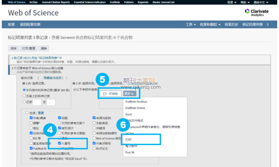Open EndNote in the top bar
The image size is (279, 167).
(115, 2)
